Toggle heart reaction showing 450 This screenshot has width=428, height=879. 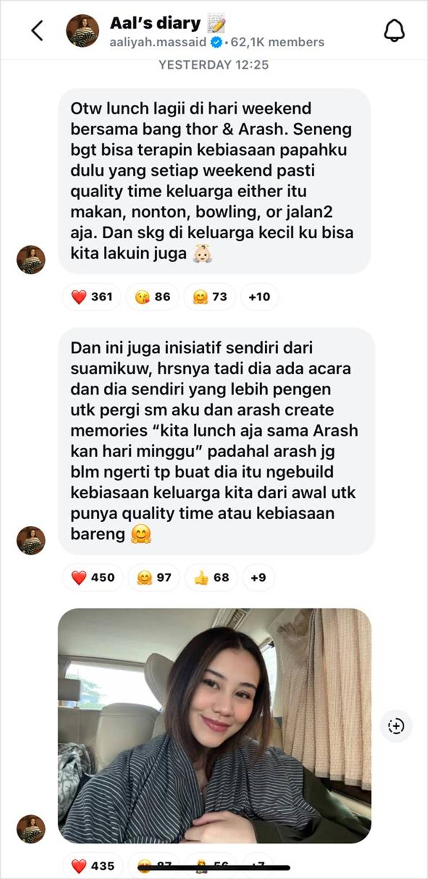93,578
